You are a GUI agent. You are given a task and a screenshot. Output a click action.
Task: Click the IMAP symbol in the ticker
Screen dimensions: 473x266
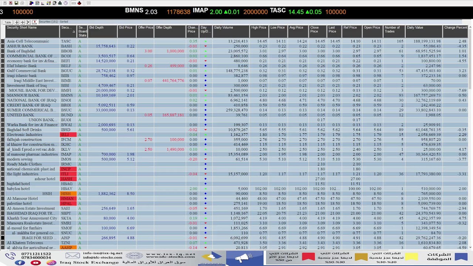point(200,11)
